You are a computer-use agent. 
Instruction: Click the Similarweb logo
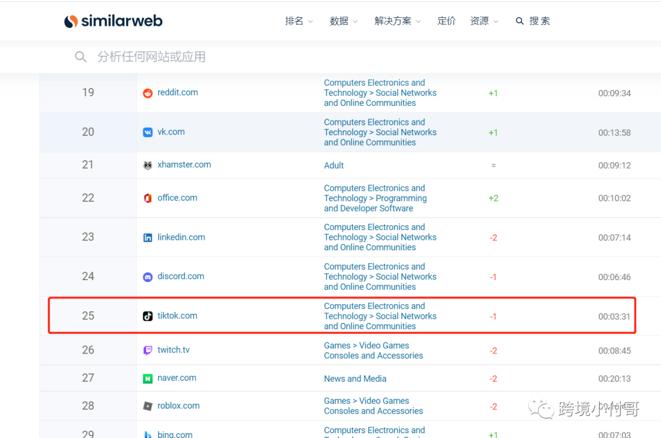[113, 21]
